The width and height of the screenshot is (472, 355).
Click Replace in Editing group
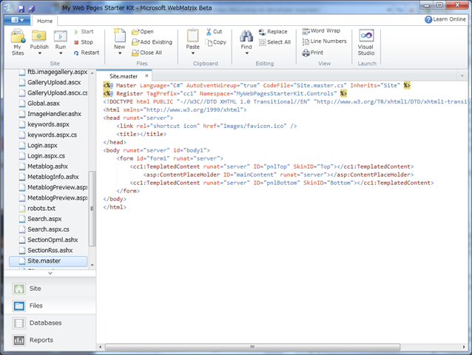[273, 32]
